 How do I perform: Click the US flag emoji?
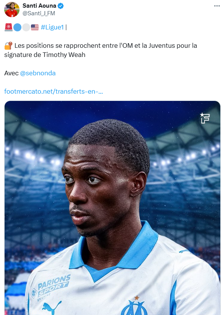[x=34, y=27]
